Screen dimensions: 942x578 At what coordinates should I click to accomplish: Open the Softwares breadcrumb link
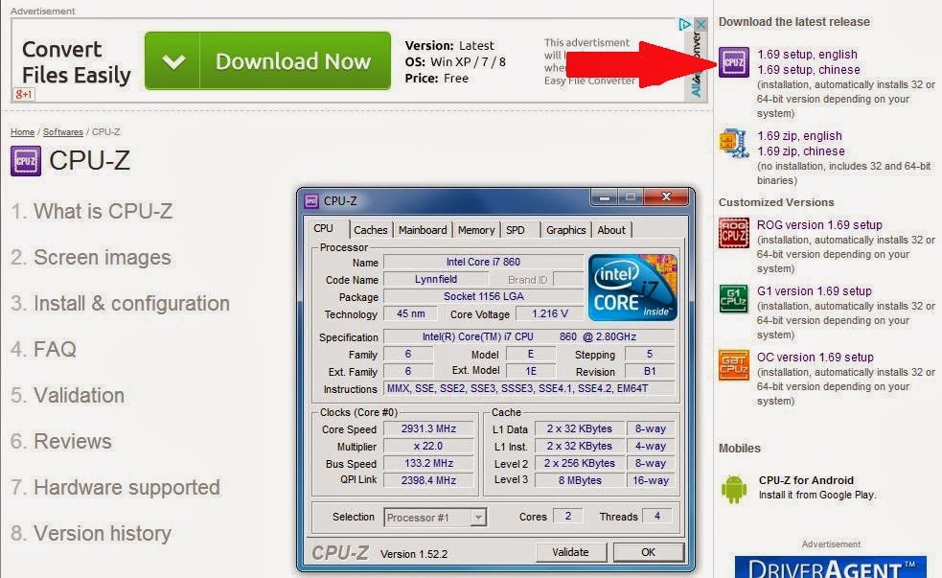pos(63,132)
